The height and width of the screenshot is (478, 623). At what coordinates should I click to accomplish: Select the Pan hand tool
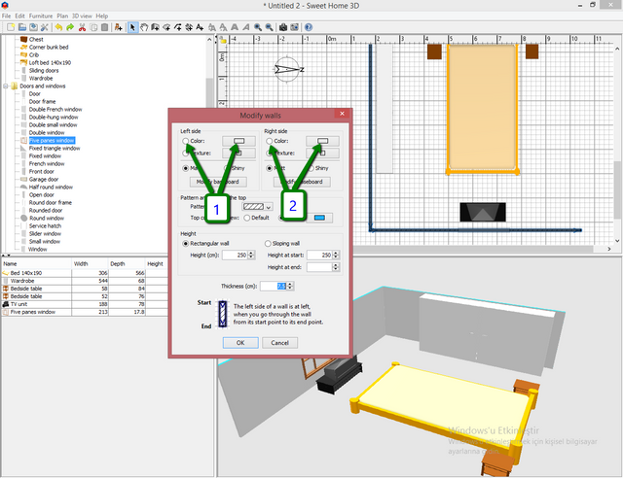coord(144,28)
